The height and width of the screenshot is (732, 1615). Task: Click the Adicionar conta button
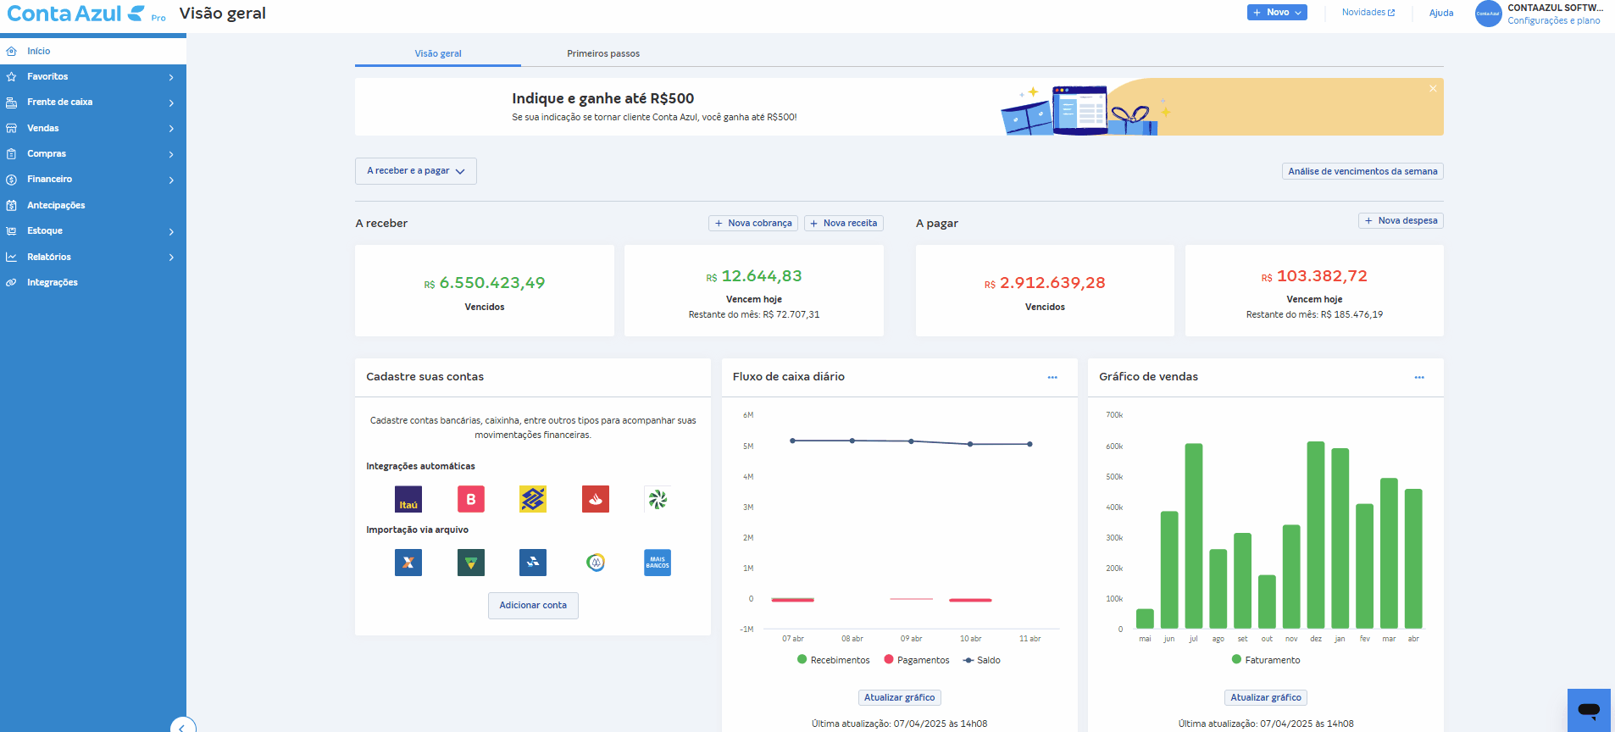(x=533, y=606)
